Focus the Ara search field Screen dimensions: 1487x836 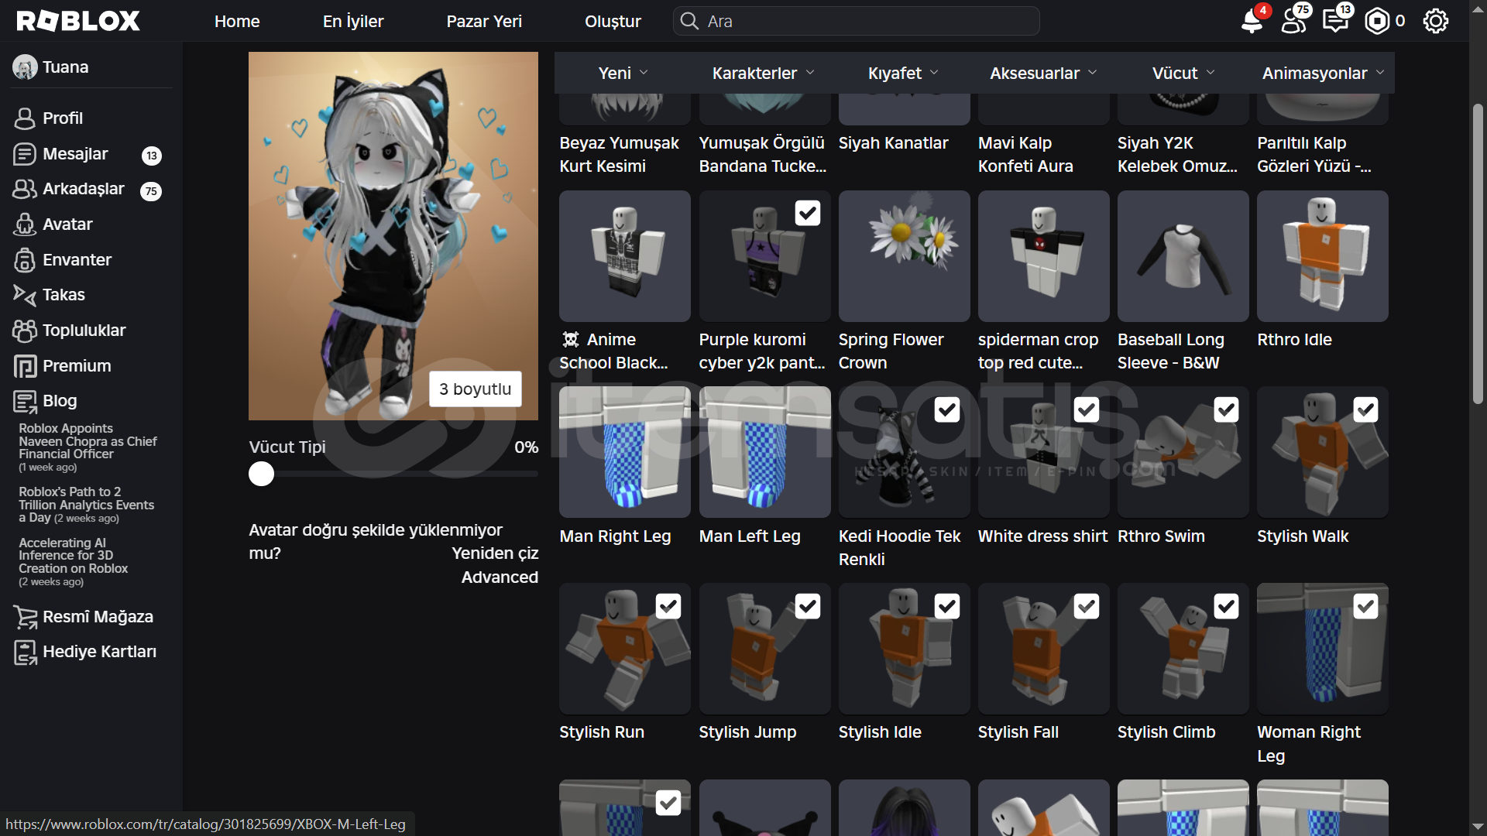pyautogui.click(x=856, y=21)
